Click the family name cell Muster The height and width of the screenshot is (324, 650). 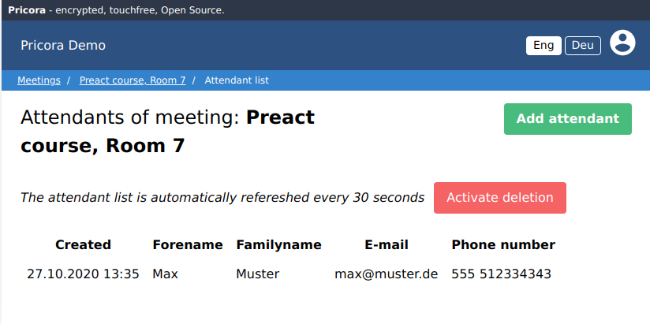tap(257, 274)
